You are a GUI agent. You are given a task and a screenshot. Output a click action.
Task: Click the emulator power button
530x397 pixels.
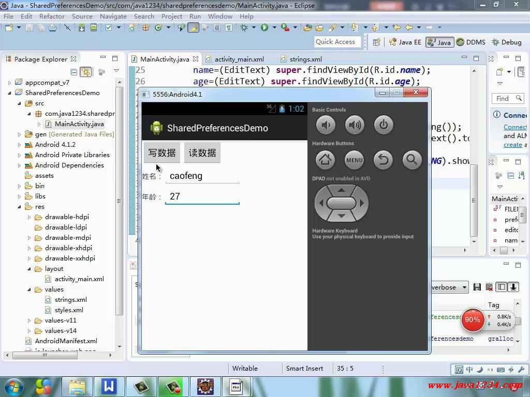coord(383,125)
